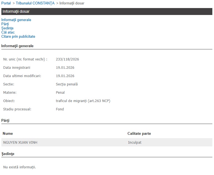
Task: Go to the Părți anchor link
Action: (5, 24)
